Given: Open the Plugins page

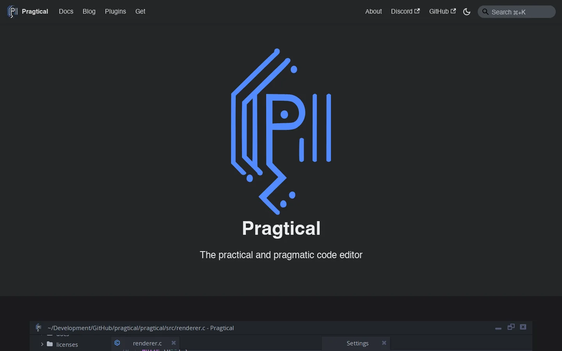Looking at the screenshot, I should tap(116, 12).
